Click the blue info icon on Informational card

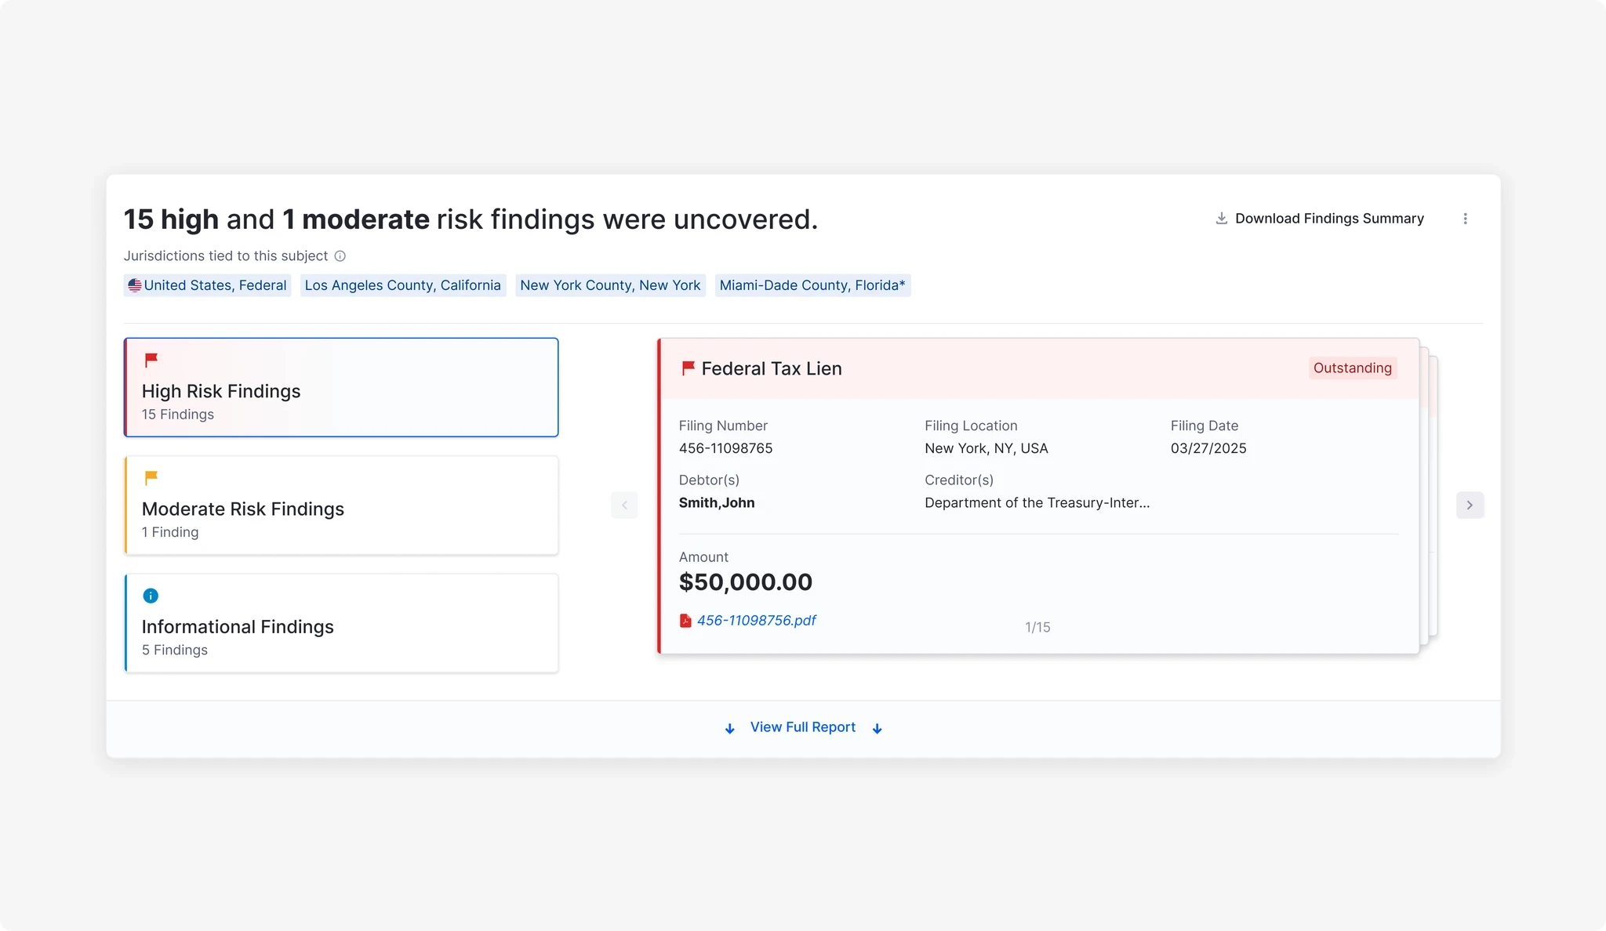pos(151,596)
